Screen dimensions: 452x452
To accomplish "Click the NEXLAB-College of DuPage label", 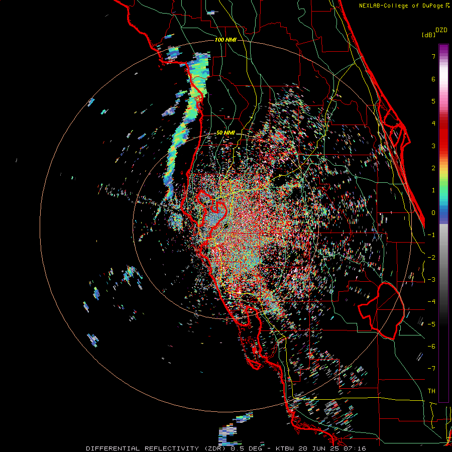I will click(401, 6).
